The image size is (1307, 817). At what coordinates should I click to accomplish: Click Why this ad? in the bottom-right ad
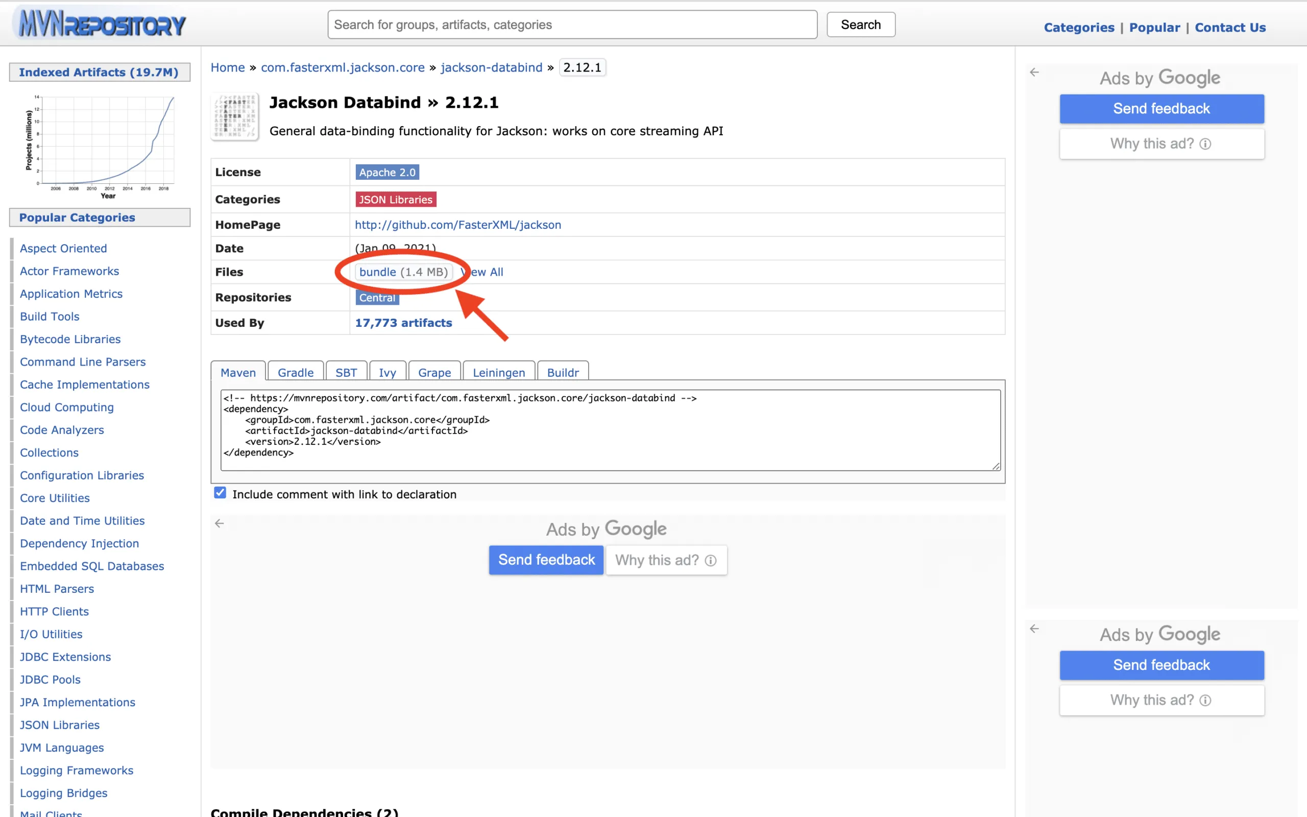pyautogui.click(x=1161, y=700)
